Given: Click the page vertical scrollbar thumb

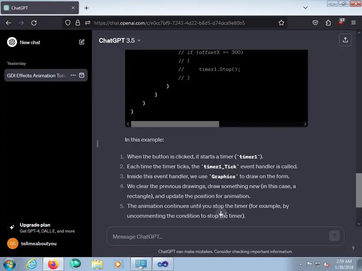Looking at the screenshot, I should (x=359, y=190).
